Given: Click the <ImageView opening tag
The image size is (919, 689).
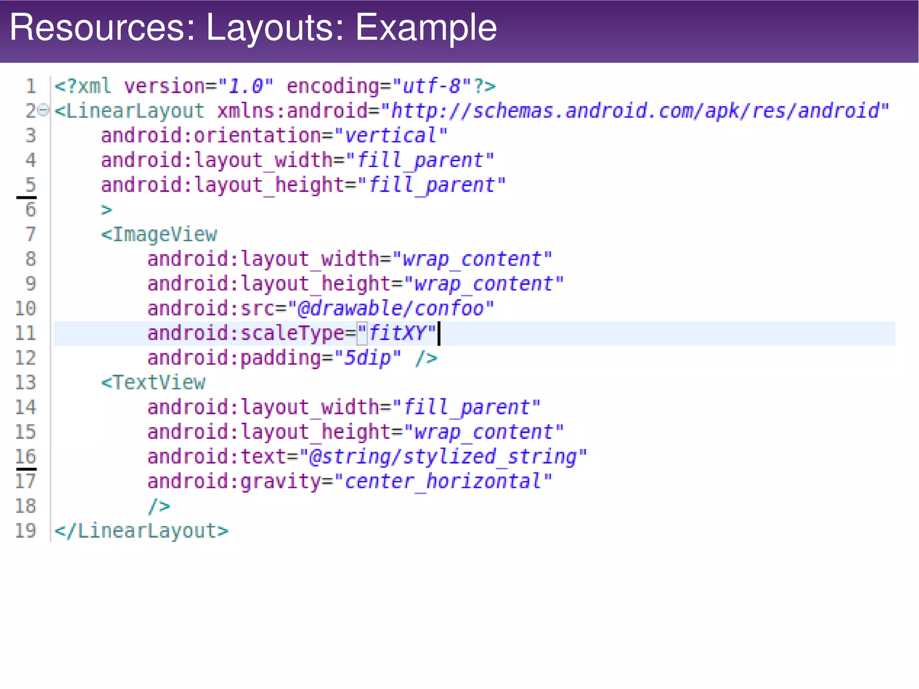Looking at the screenshot, I should [159, 235].
